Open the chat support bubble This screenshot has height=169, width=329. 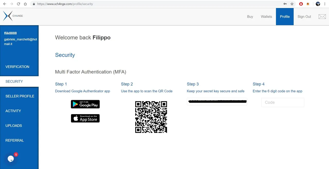coord(11,159)
